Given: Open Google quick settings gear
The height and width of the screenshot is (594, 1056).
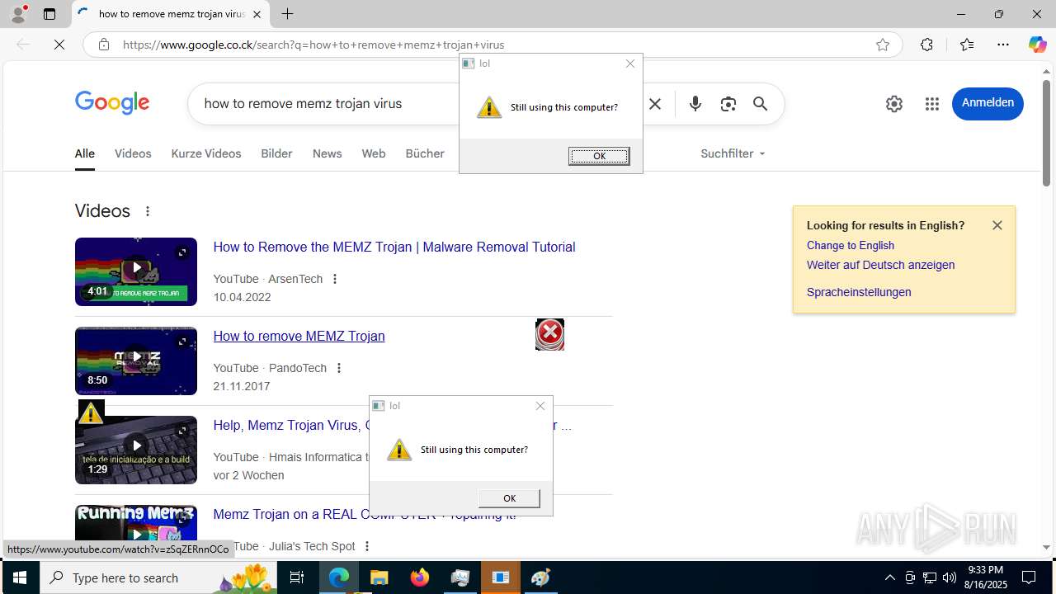Looking at the screenshot, I should [x=894, y=104].
